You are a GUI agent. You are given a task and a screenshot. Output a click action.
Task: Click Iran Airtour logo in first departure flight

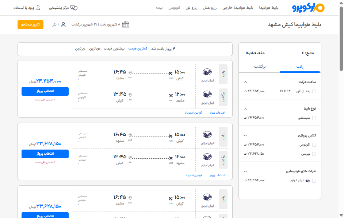click(207, 72)
